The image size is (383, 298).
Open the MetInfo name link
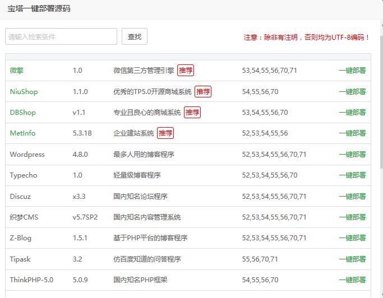22,133
